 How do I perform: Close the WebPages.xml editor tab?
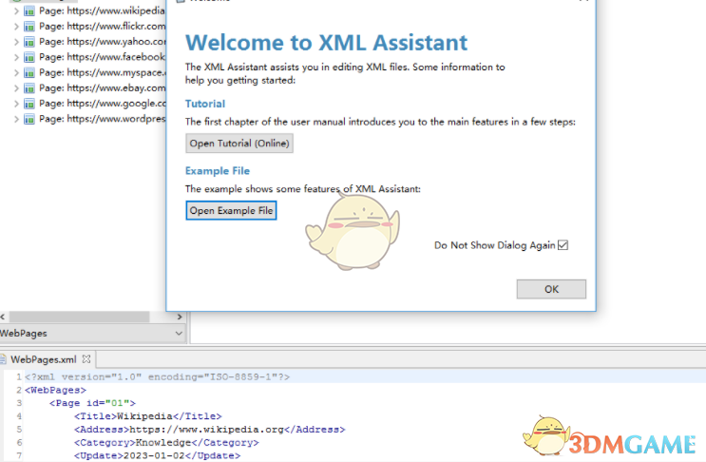click(x=86, y=359)
